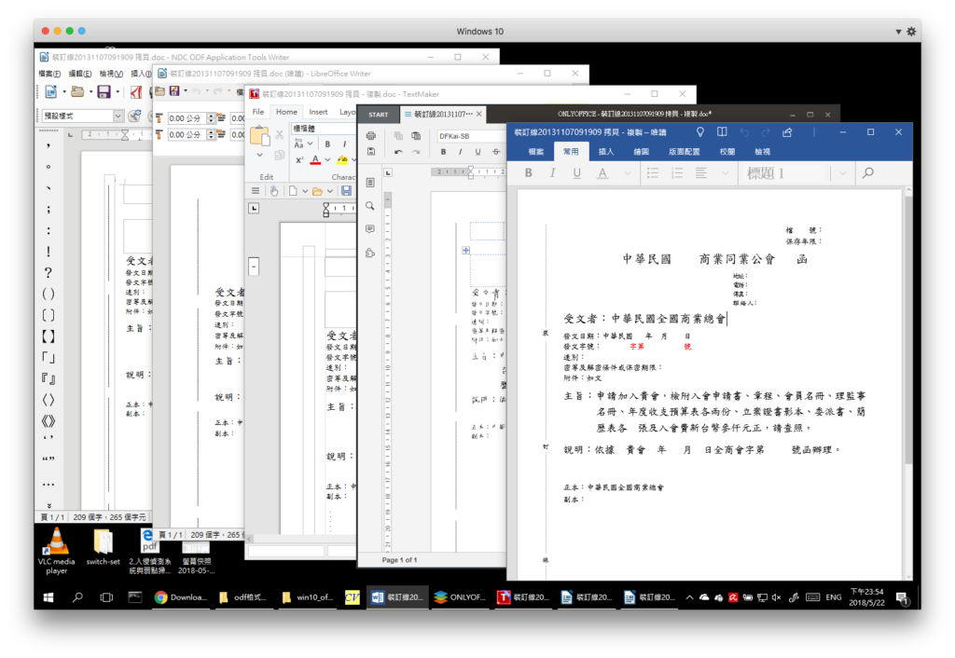This screenshot has height=658, width=955.
Task: Expand TextMaker font color dropdown arrow
Action: 327,160
